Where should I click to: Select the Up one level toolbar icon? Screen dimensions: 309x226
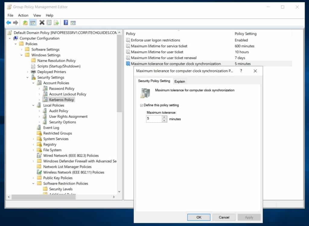pyautogui.click(x=25, y=22)
